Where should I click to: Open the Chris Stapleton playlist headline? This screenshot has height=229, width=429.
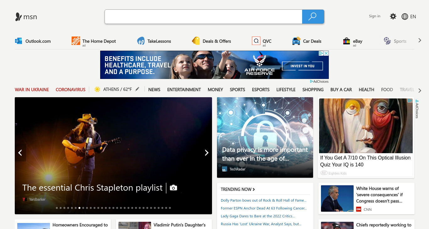[92, 188]
